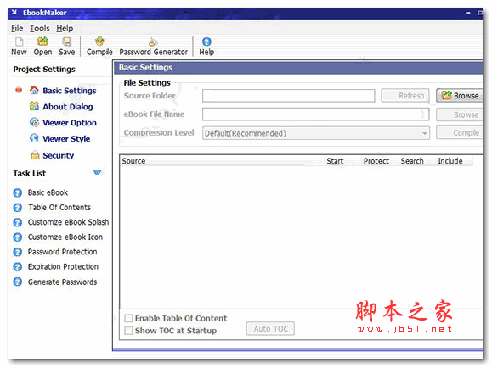The image size is (492, 368).
Task: Click the EbookMaker title bar app icon
Action: (x=14, y=13)
